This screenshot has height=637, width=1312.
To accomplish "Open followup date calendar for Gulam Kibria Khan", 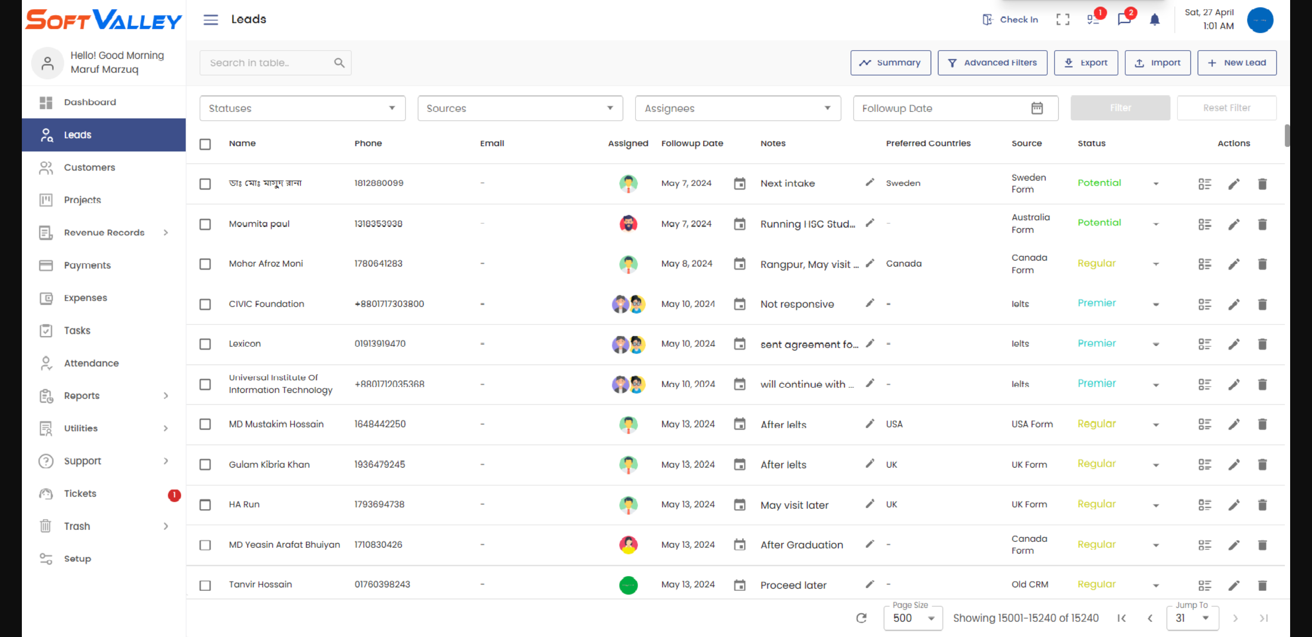I will (x=739, y=464).
